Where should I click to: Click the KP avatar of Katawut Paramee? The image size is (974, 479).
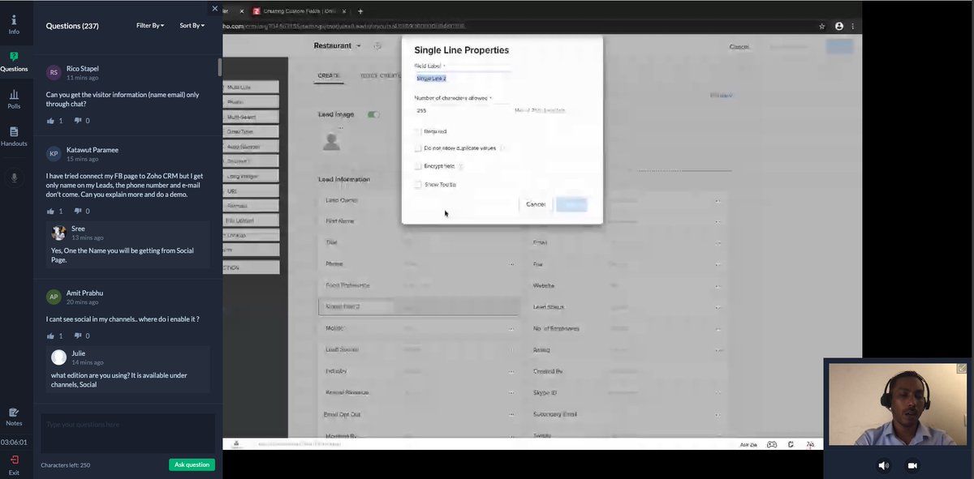coord(54,154)
